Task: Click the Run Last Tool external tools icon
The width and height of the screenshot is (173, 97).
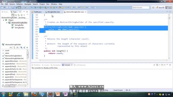Action: (45, 8)
